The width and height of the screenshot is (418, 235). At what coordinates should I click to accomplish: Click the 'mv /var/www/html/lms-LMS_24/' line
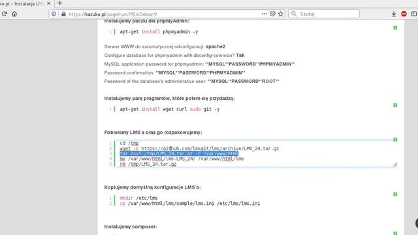[x=182, y=159]
